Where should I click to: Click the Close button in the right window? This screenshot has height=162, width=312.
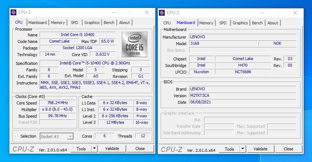[x=288, y=149]
